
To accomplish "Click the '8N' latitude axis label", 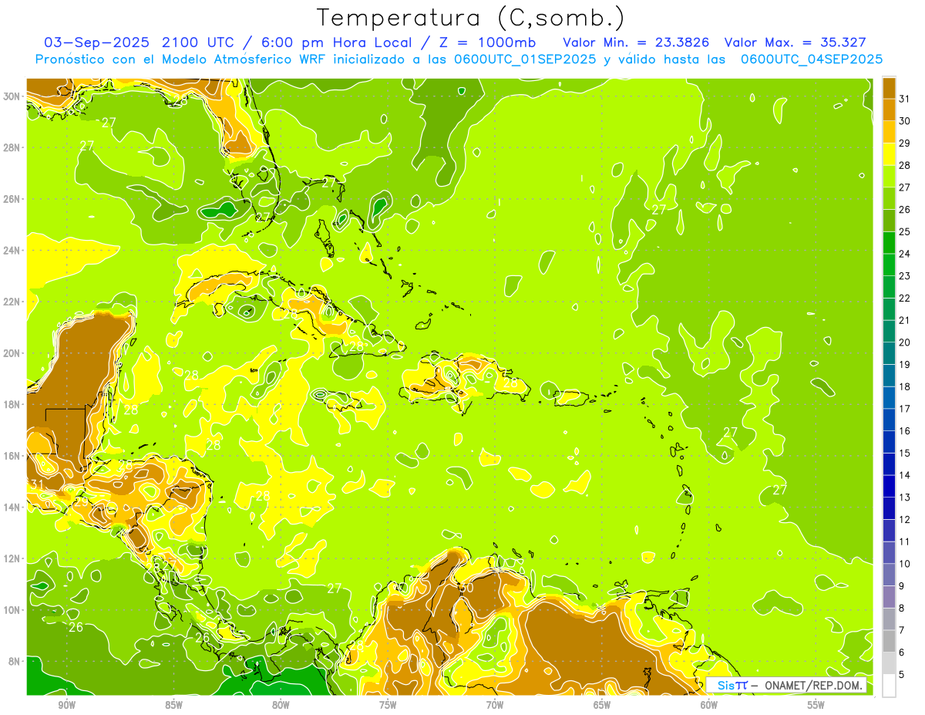I will (x=15, y=661).
